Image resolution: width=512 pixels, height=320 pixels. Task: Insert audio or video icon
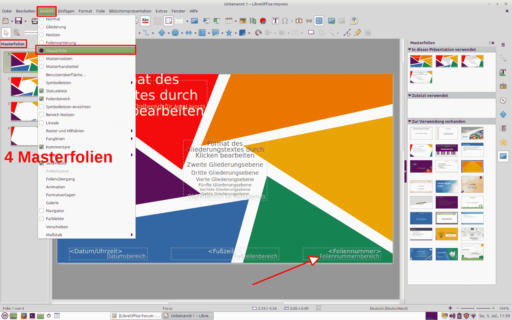tap(253, 21)
